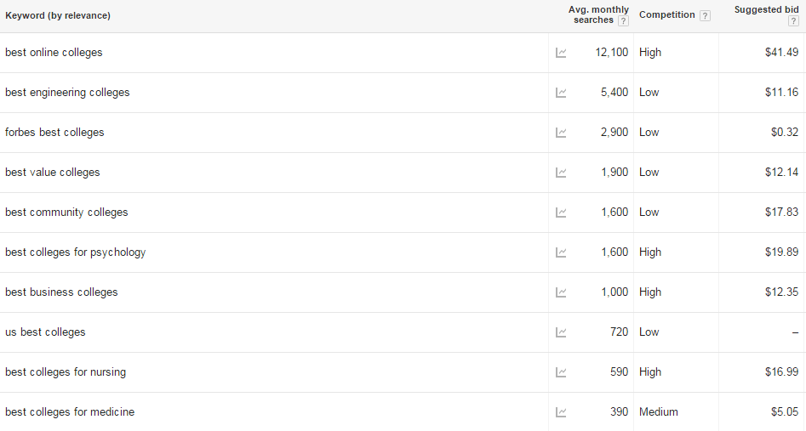
Task: Show trend chart for best colleges for psychology
Action: (x=561, y=252)
